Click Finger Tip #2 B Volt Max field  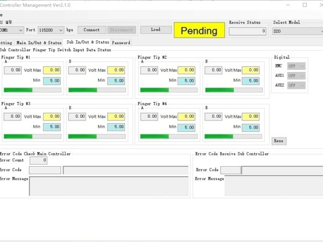(251, 70)
